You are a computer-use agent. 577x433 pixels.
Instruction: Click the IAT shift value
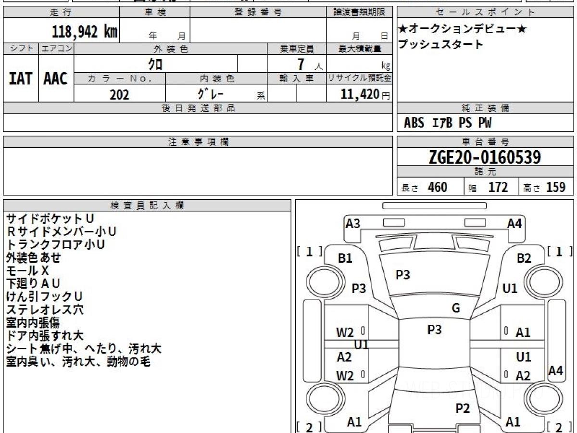click(21, 79)
